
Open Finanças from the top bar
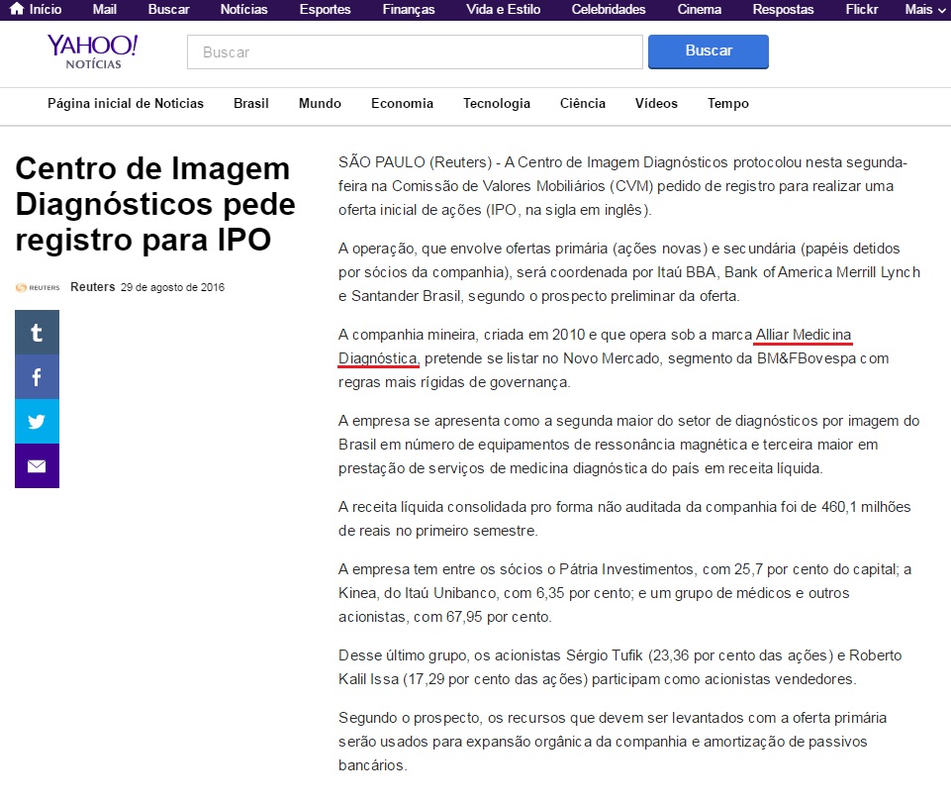409,10
